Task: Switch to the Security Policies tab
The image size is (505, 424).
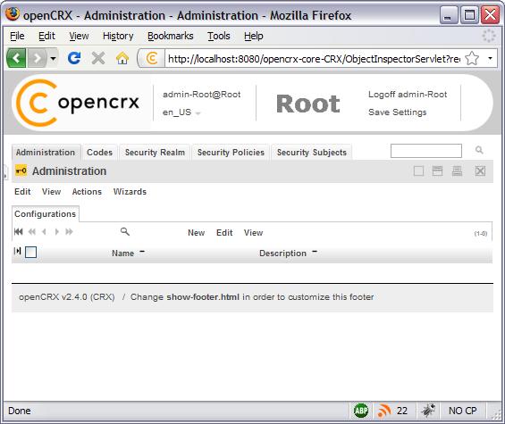Action: pyautogui.click(x=231, y=152)
